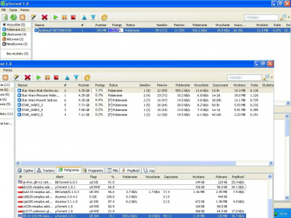This screenshot has width=291, height=218.
Task: Select Star Wars-Mroczne Widm... torrent
Action: coord(145,95)
